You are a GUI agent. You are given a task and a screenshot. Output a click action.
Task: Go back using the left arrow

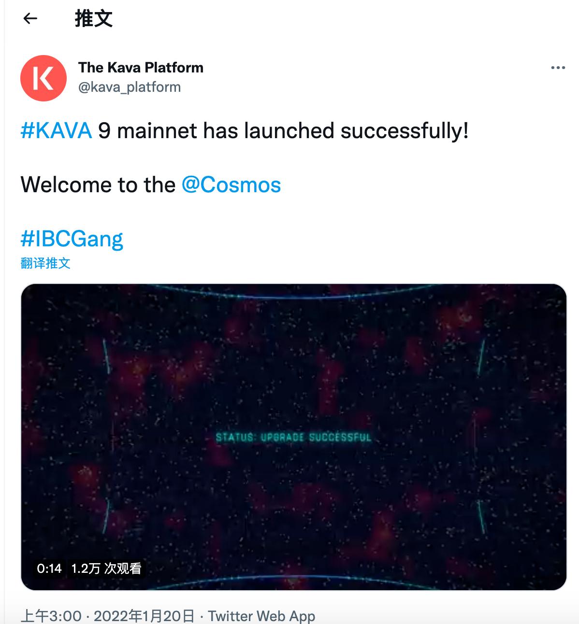[30, 19]
